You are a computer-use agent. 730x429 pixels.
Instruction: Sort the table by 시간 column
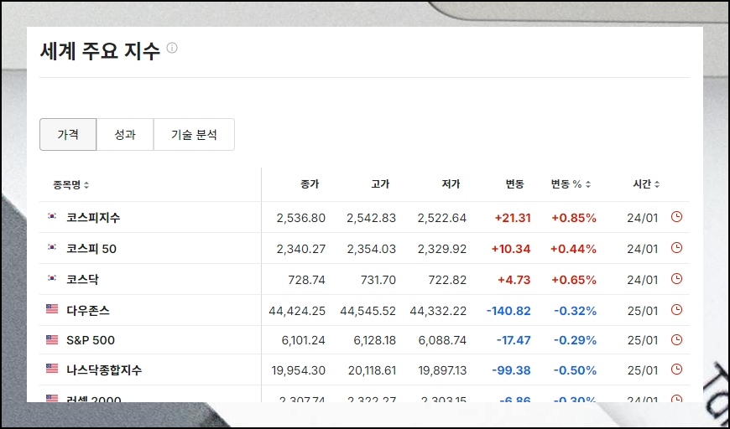click(x=646, y=184)
